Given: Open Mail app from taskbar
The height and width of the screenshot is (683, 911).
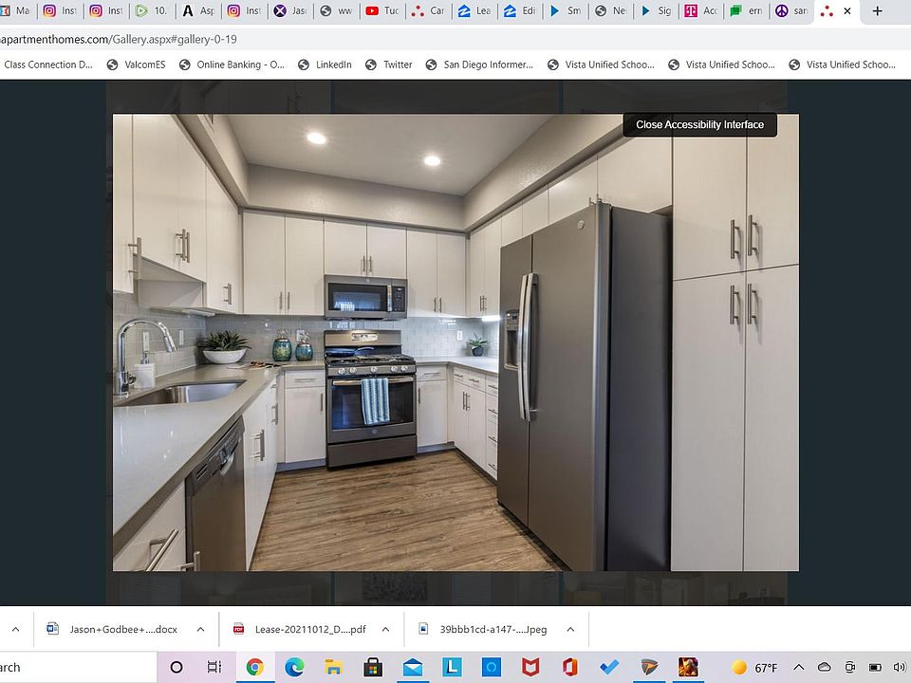Looking at the screenshot, I should pyautogui.click(x=413, y=667).
